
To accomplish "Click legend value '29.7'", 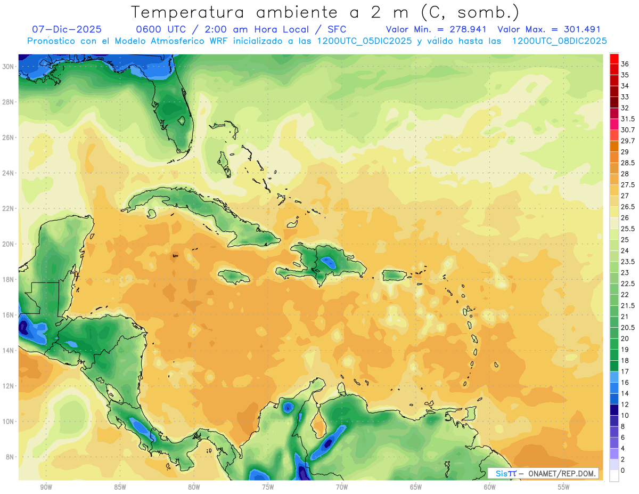I will point(628,141).
